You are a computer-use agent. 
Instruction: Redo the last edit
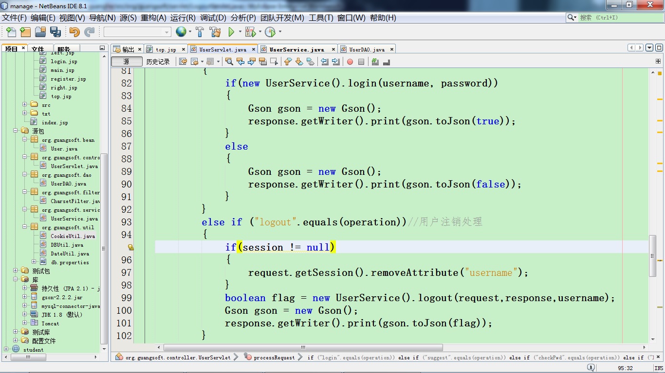(89, 32)
